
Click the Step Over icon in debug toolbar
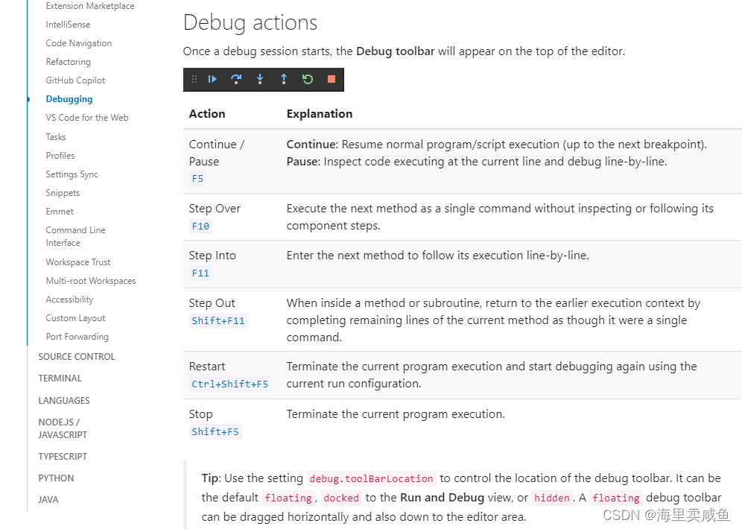(236, 79)
